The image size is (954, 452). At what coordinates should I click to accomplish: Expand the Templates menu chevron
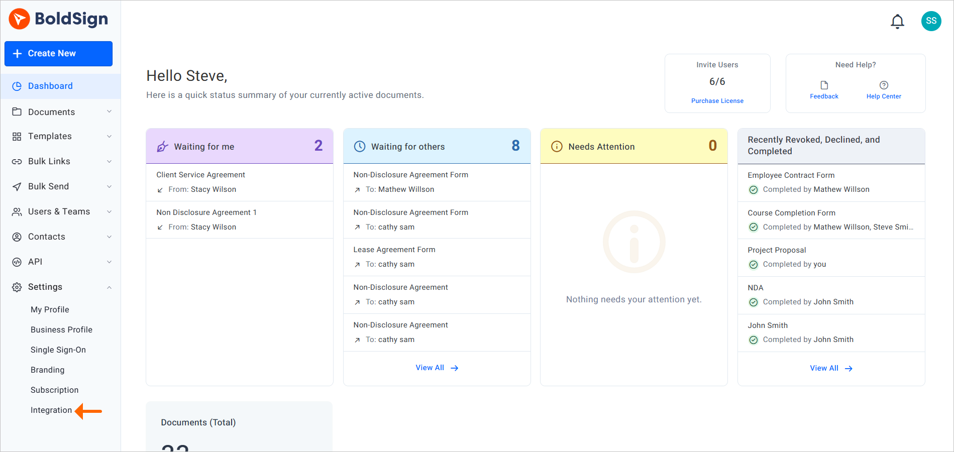point(109,136)
